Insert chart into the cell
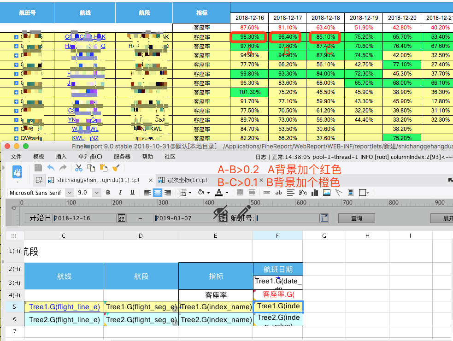453x341 pixels. click(x=315, y=193)
